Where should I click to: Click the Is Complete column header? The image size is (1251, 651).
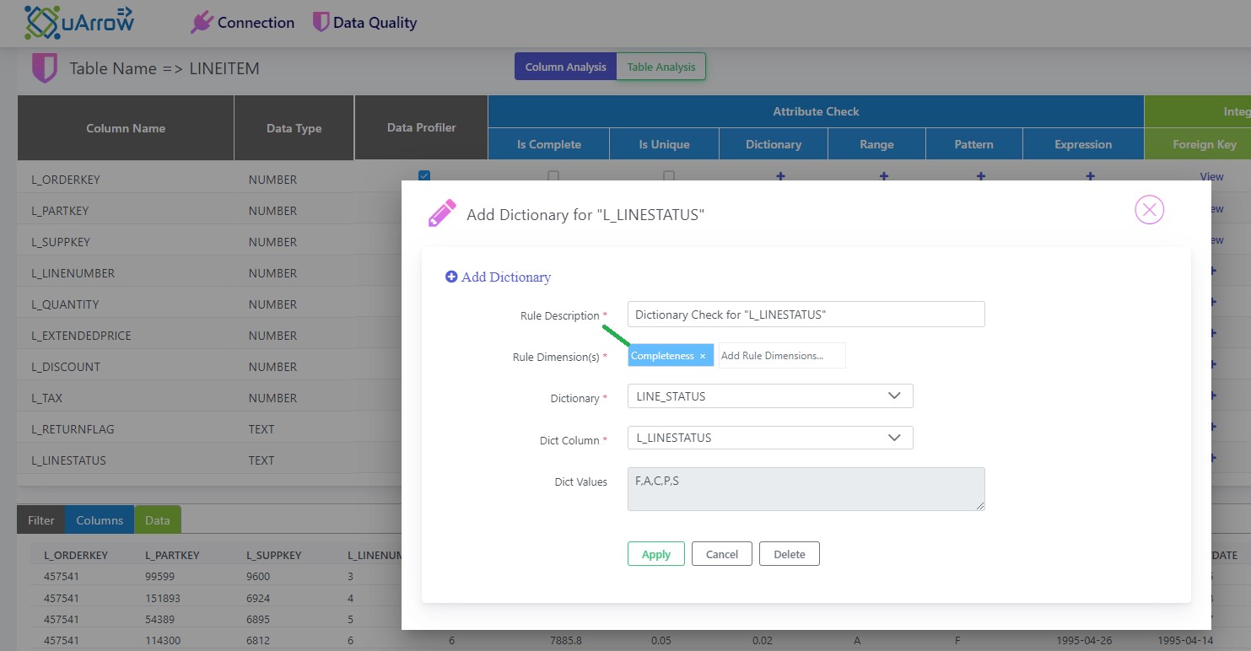(x=549, y=144)
